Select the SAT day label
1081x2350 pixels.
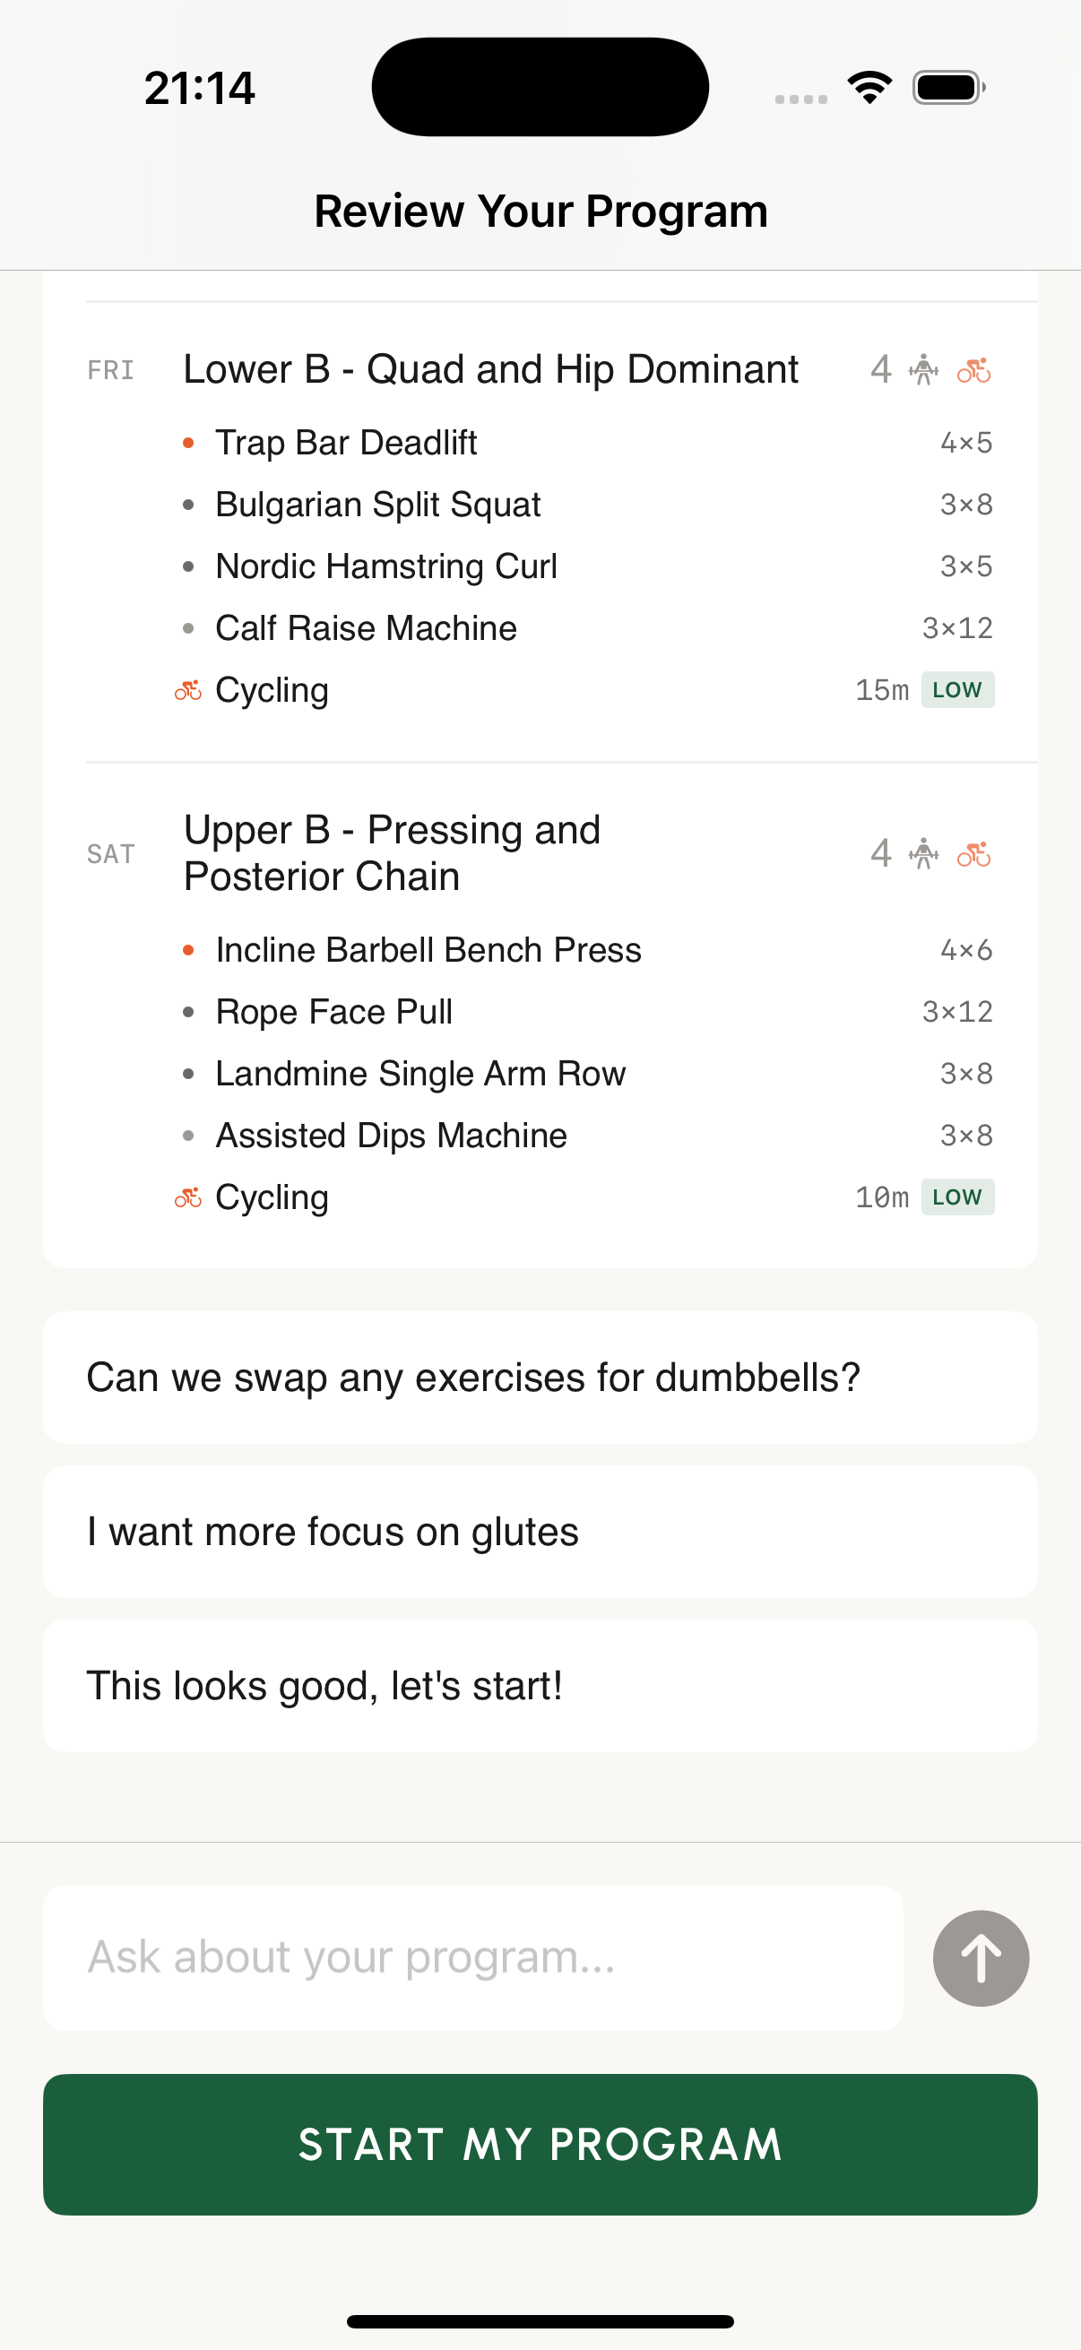pyautogui.click(x=110, y=854)
